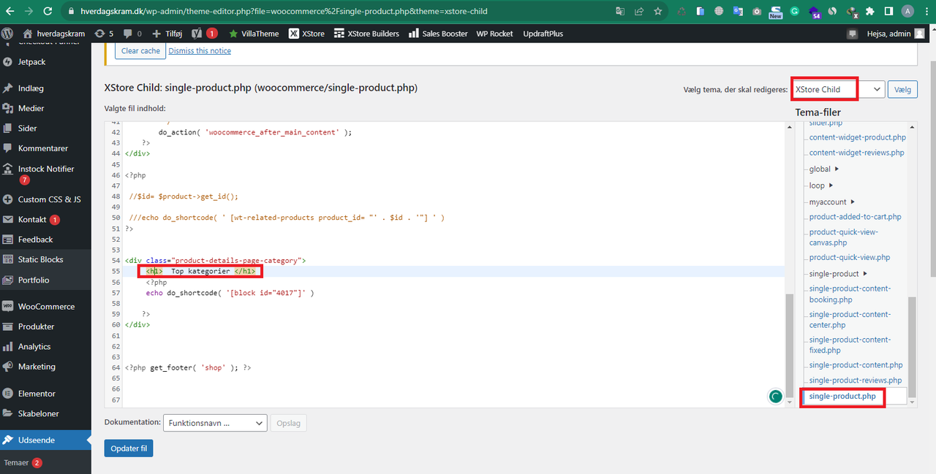Image resolution: width=936 pixels, height=474 pixels.
Task: Open the Funktionsnavn documentation dropdown
Action: click(x=215, y=423)
